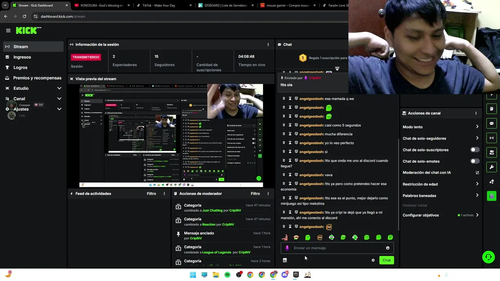Open Filtro in Feed de actividades
The height and width of the screenshot is (281, 500).
tap(151, 194)
